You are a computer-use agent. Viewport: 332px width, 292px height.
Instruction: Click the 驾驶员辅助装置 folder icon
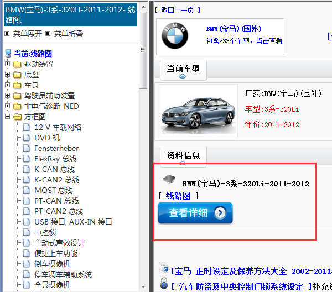point(17,96)
